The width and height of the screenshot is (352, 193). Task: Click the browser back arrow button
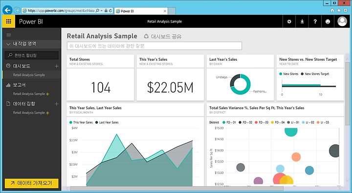click(x=7, y=10)
